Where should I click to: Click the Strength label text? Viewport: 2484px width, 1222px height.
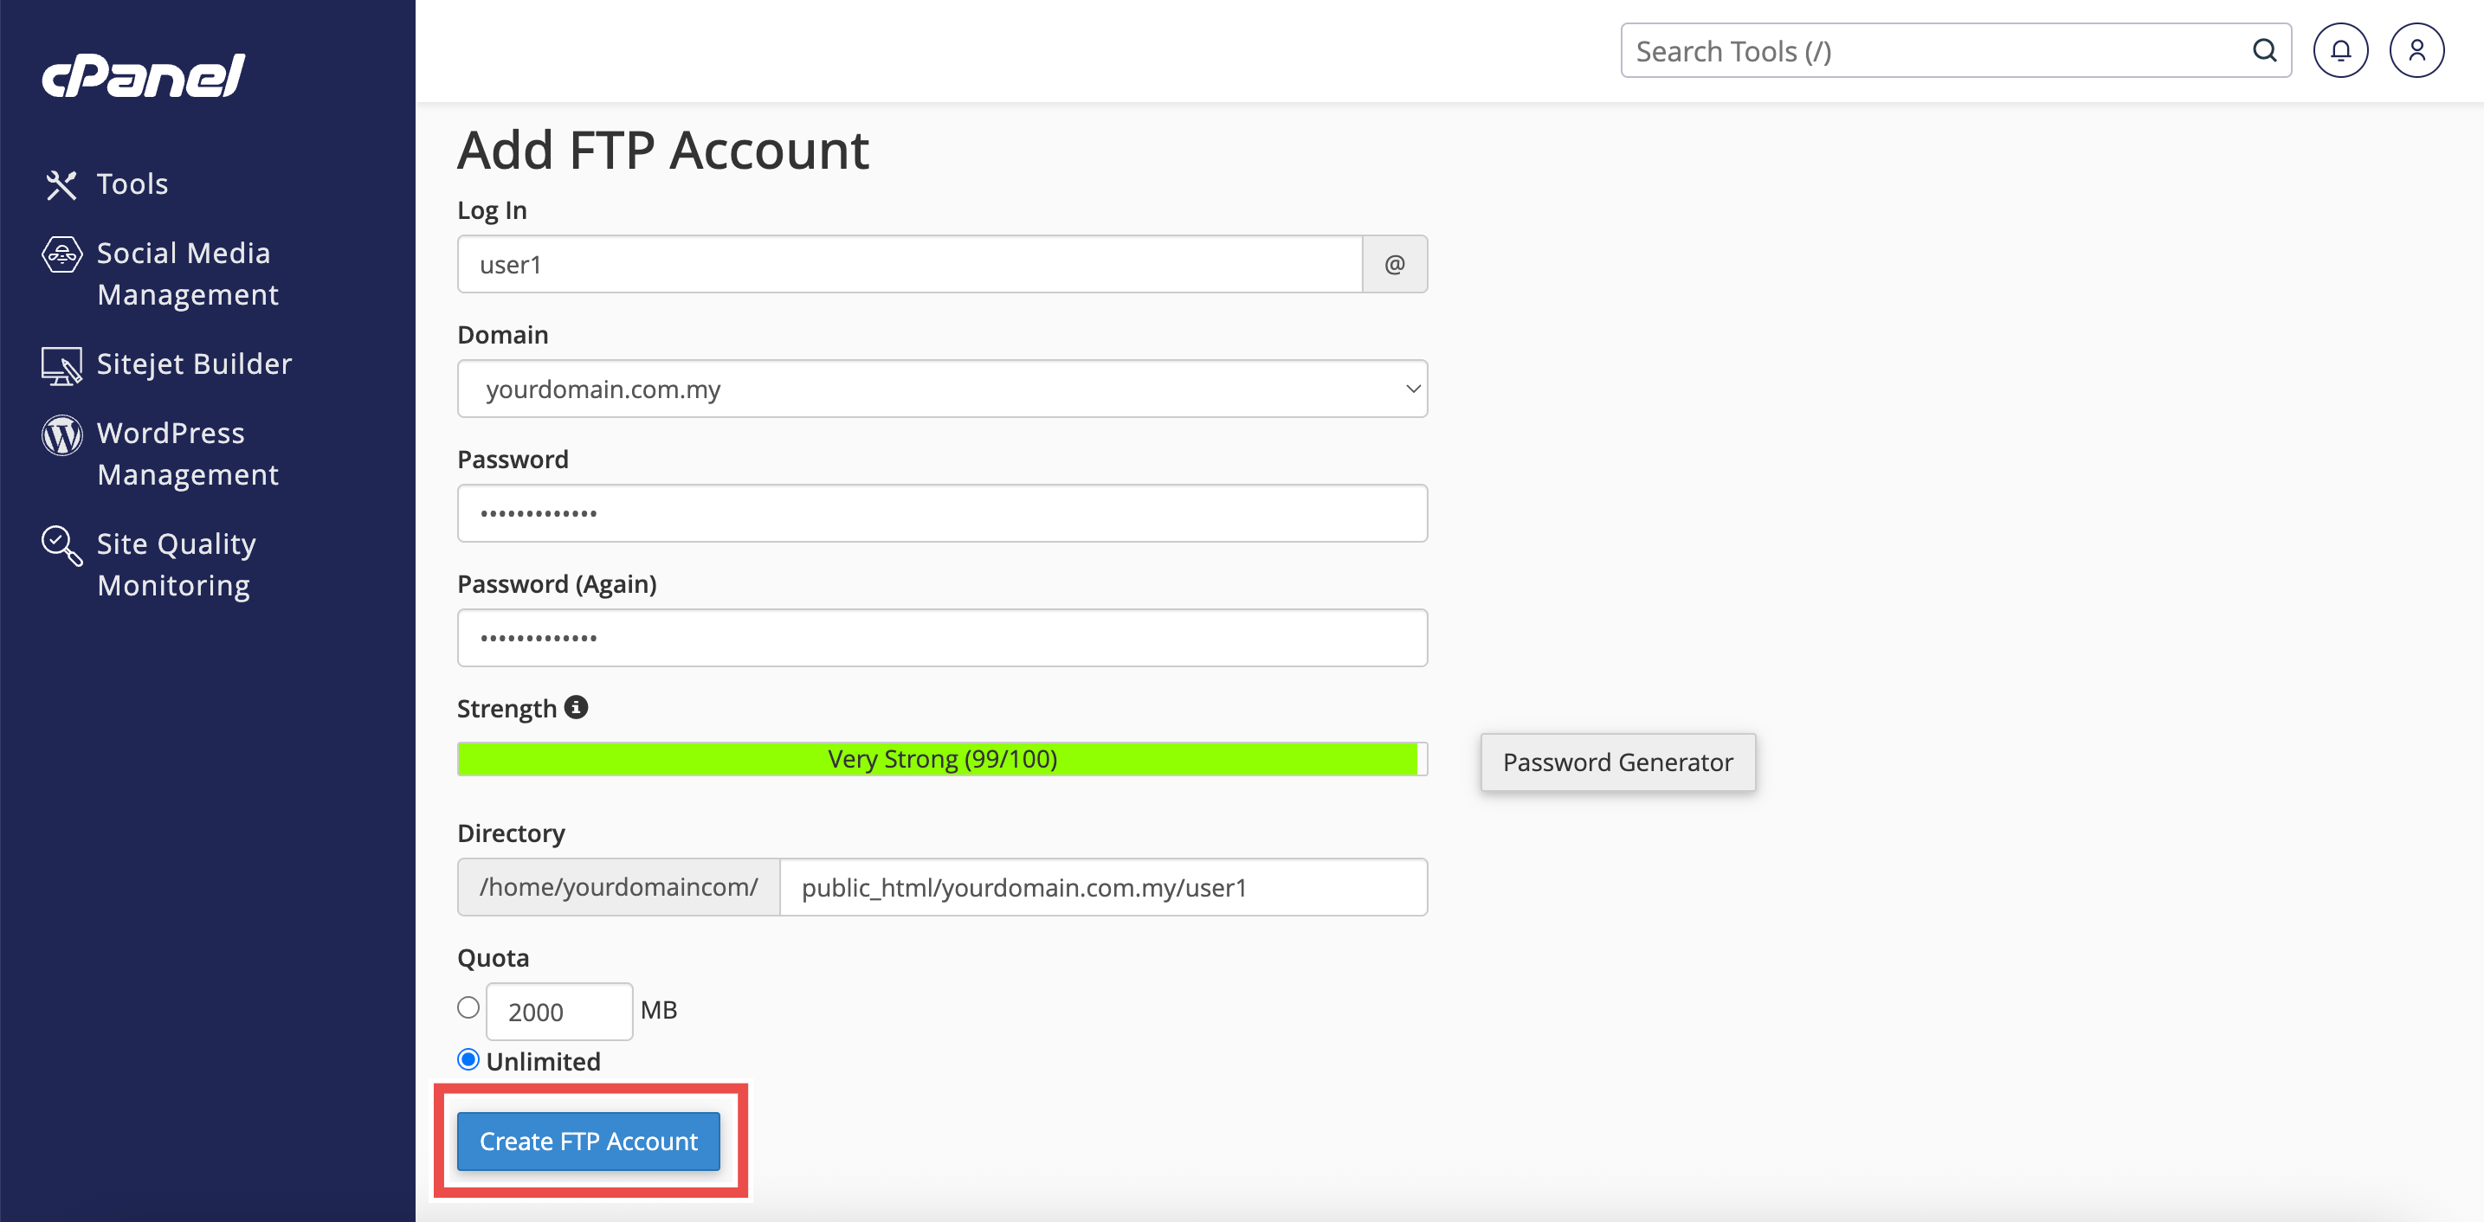(x=506, y=710)
